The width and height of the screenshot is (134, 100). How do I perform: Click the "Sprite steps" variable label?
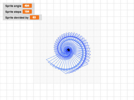(x=13, y=12)
